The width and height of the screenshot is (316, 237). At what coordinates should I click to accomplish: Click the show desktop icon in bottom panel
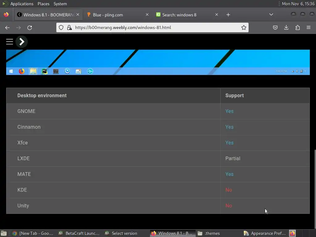click(4, 233)
